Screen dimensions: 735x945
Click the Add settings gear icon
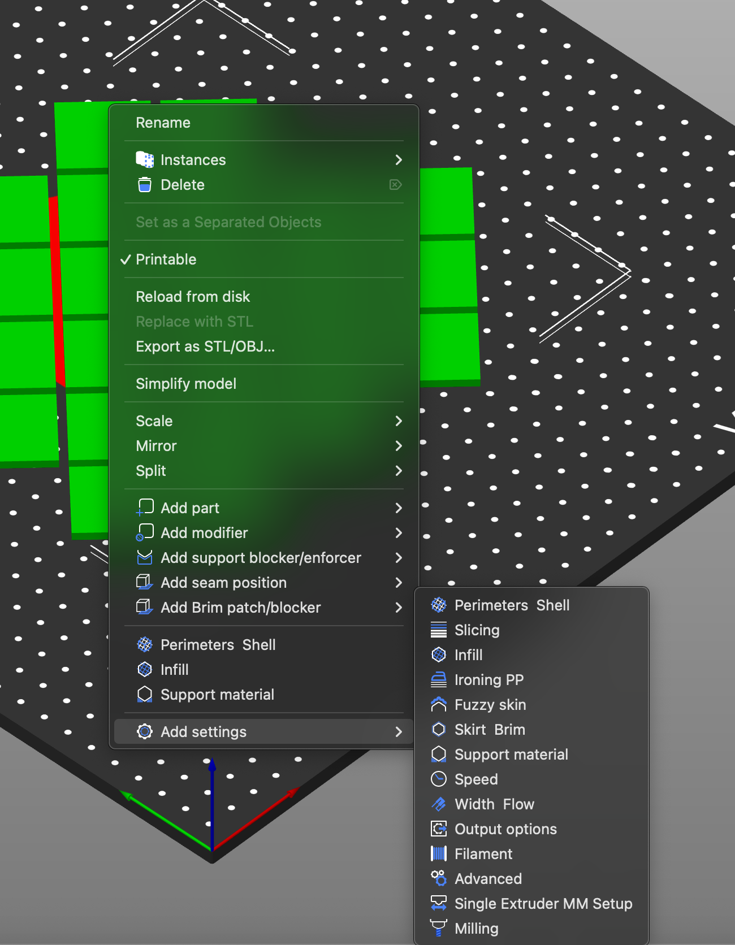coord(145,731)
